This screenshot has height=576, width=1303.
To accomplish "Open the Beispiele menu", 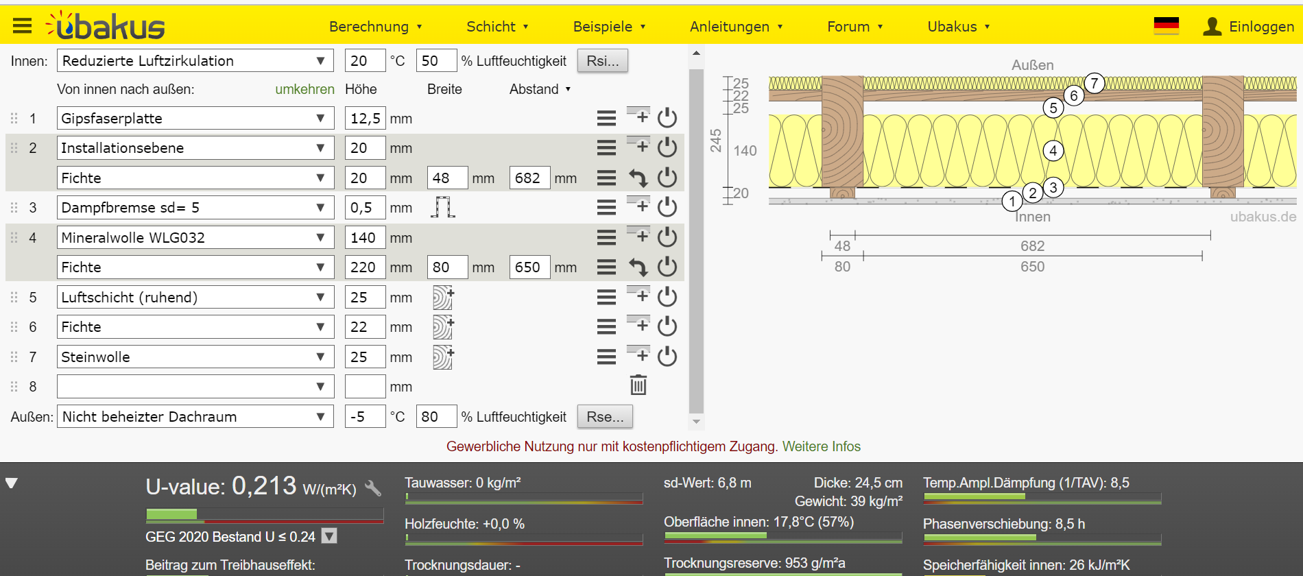I will [x=609, y=26].
